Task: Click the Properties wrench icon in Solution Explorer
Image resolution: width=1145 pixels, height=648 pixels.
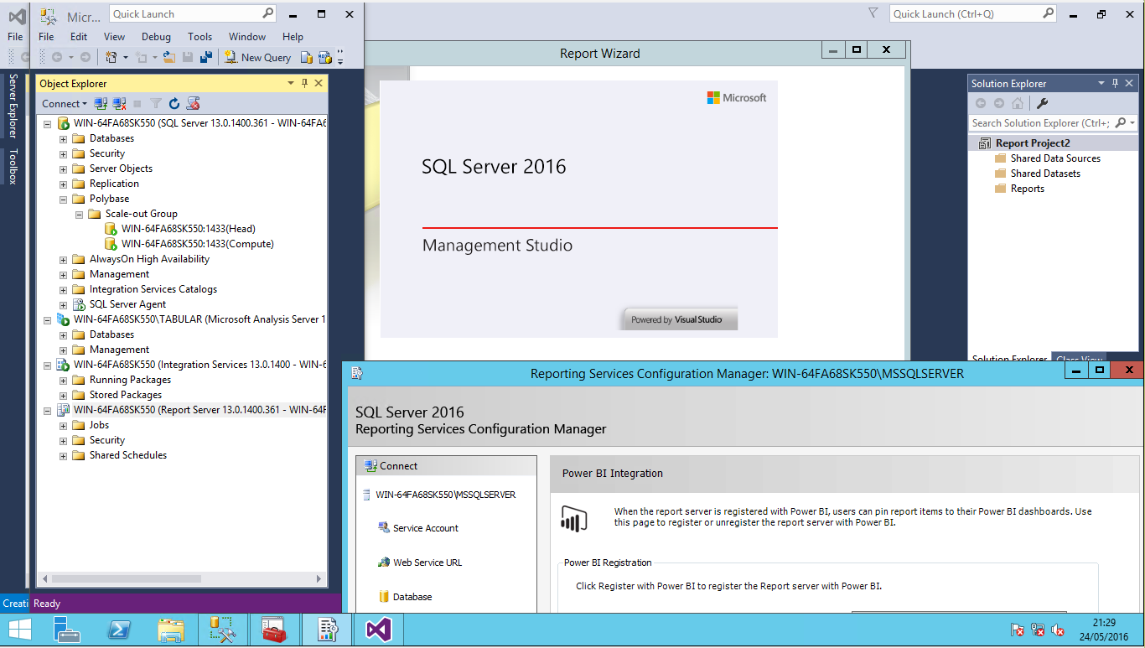Action: click(1042, 103)
